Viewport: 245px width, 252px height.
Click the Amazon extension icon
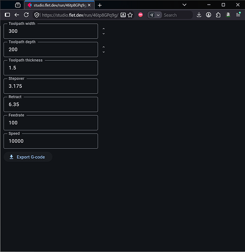click(228, 15)
